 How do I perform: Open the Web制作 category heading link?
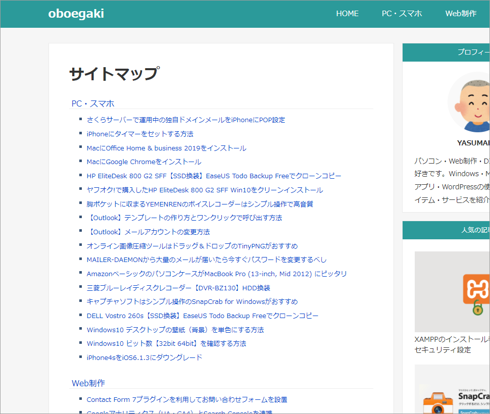click(x=88, y=383)
